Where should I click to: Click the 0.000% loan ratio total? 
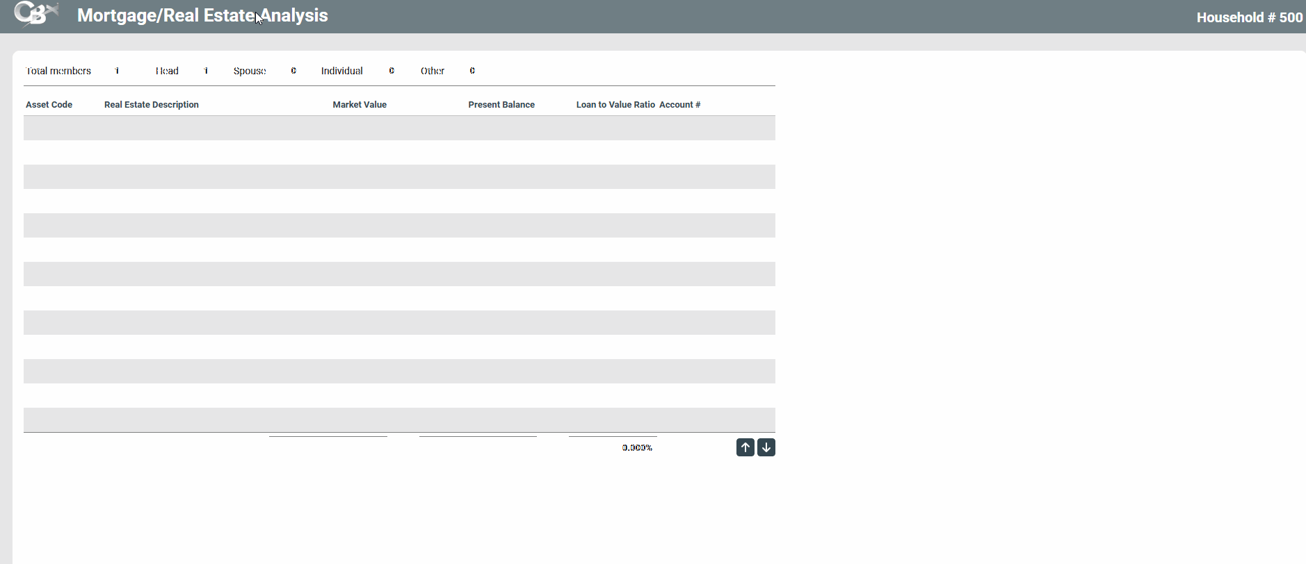coord(636,448)
